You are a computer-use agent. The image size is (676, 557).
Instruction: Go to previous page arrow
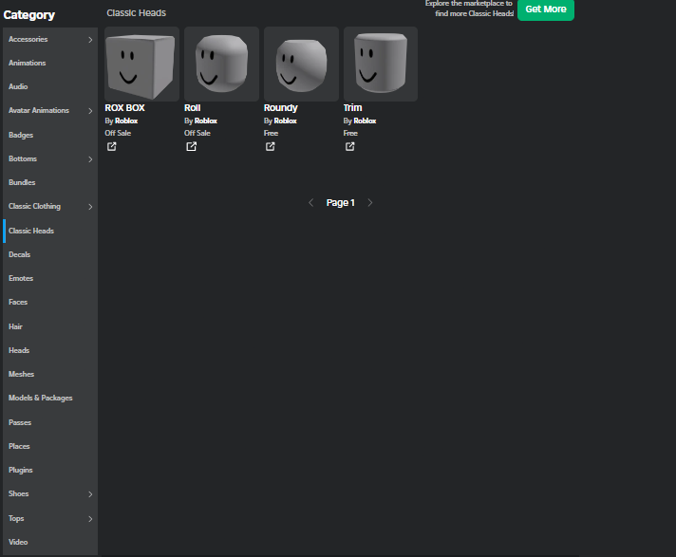(310, 202)
